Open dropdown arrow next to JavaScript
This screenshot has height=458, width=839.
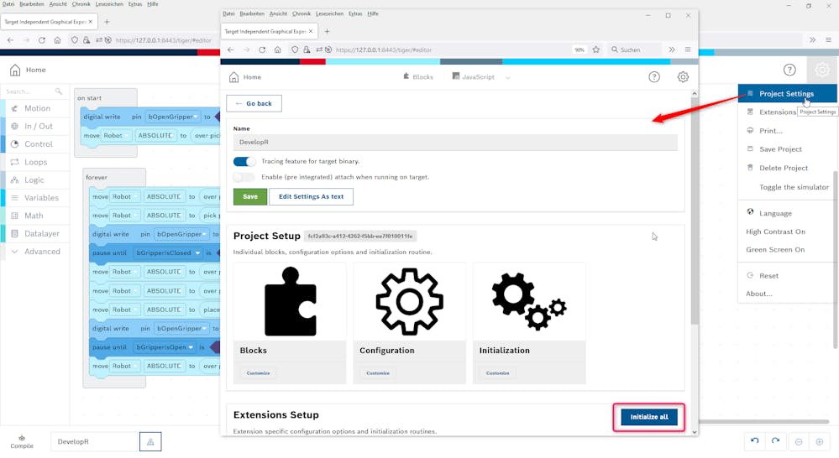click(508, 78)
